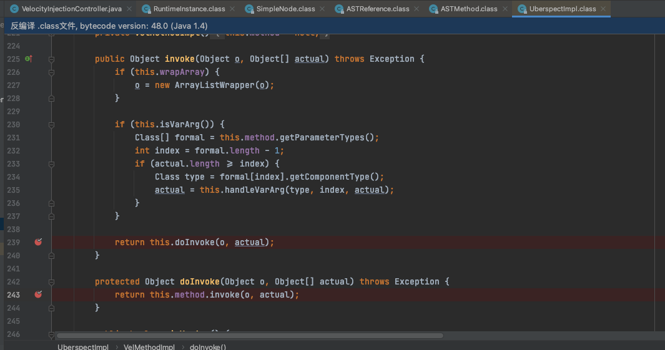Switch to VelocityInjectionController.java tab
The image size is (665, 350).
click(71, 9)
